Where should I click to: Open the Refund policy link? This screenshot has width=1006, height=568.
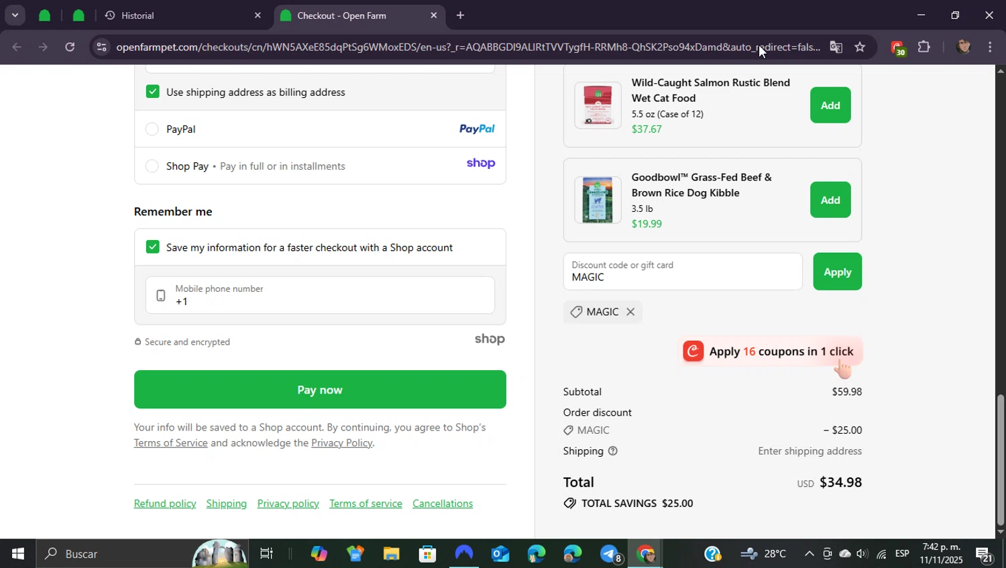[x=165, y=504]
